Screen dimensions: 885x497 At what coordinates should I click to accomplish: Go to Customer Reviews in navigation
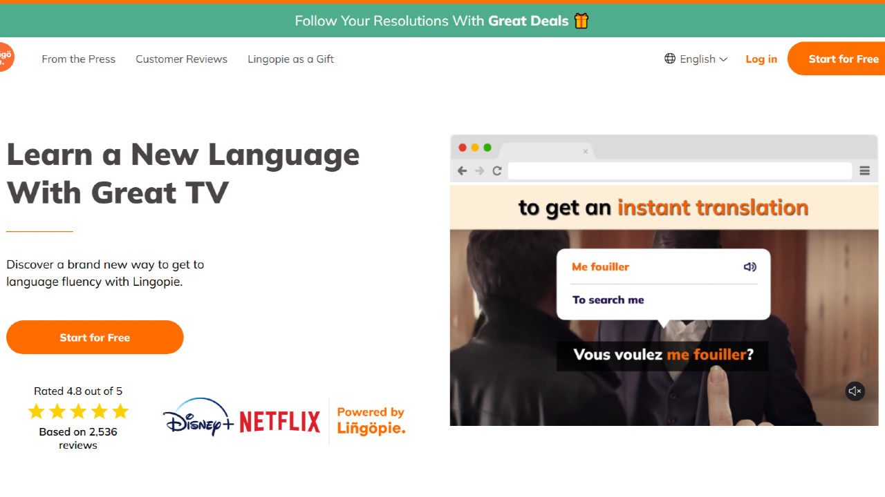coord(181,59)
